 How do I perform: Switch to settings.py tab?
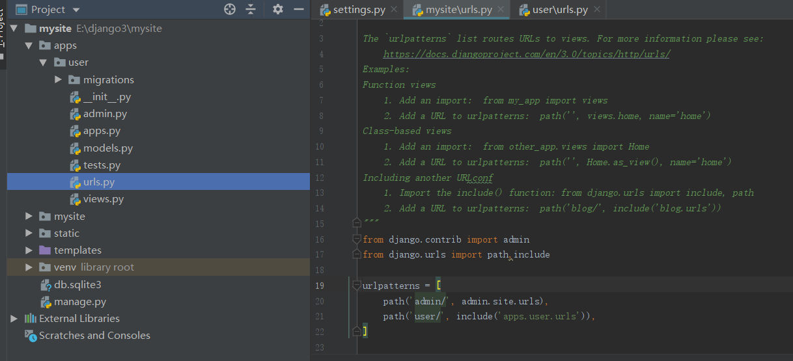click(x=359, y=10)
